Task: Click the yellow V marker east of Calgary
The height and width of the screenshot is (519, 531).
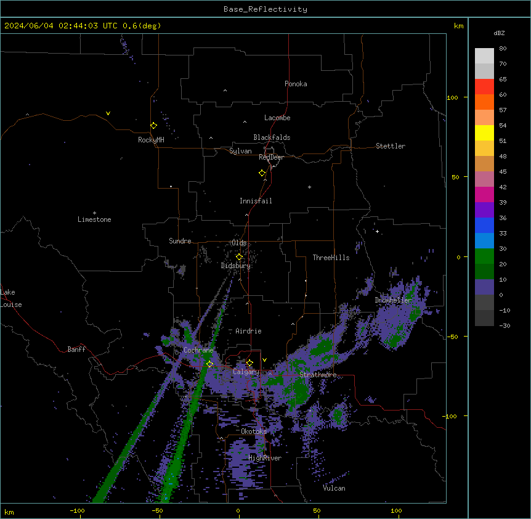Action: (264, 360)
